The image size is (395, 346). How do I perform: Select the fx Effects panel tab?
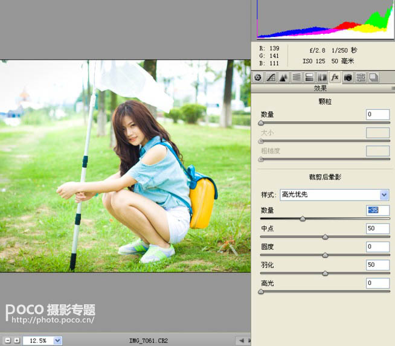click(x=335, y=77)
